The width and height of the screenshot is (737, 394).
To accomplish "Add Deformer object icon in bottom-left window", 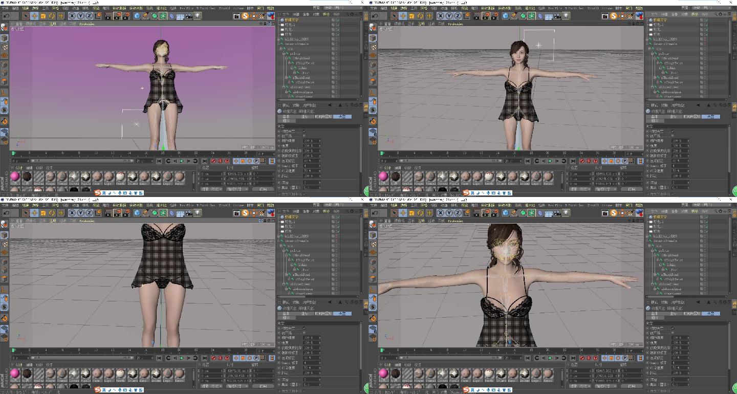I will (x=172, y=213).
